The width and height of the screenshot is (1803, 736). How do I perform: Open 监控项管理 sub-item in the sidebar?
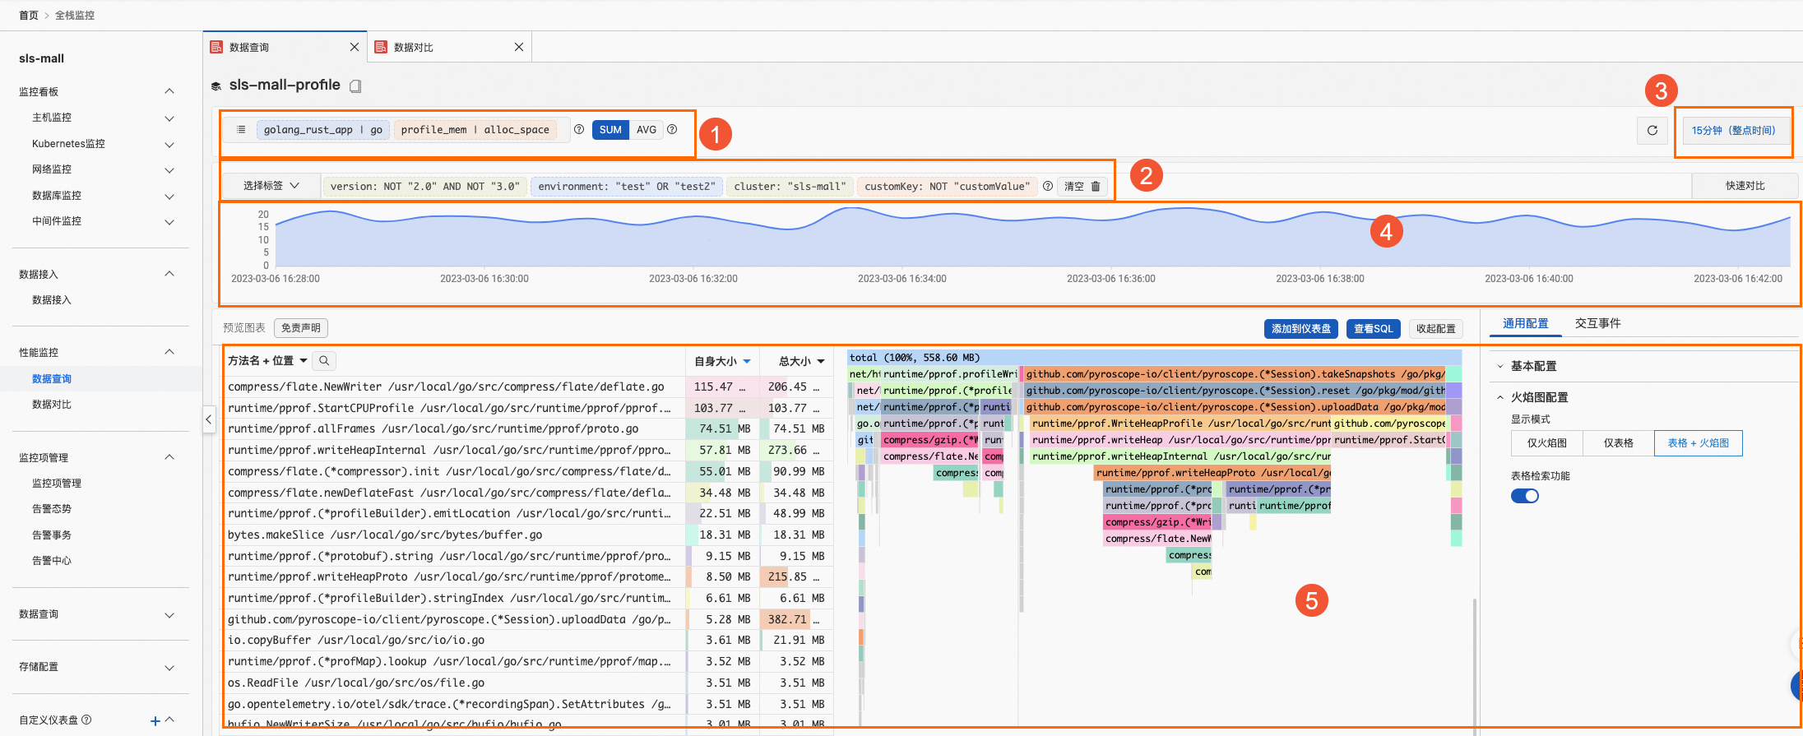[57, 484]
